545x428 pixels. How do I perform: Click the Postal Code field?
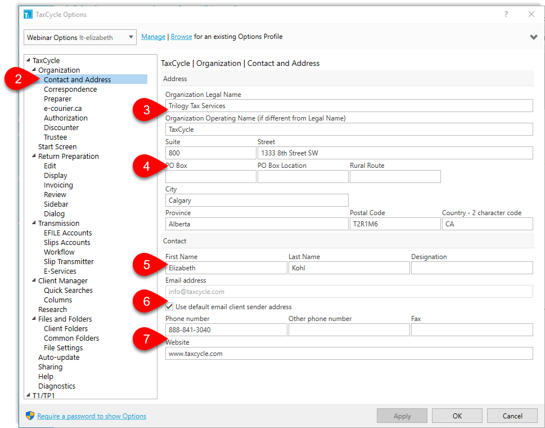(395, 224)
